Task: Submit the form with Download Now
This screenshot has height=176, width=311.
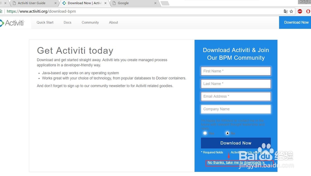Action: tap(236, 143)
